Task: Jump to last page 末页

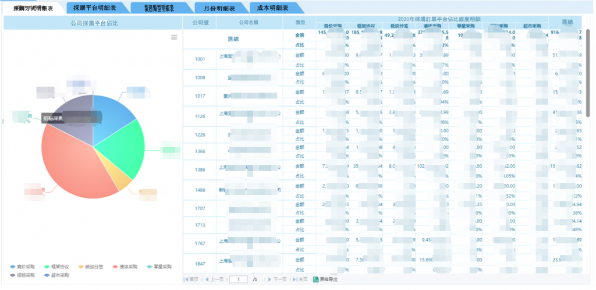Action: coord(300,280)
